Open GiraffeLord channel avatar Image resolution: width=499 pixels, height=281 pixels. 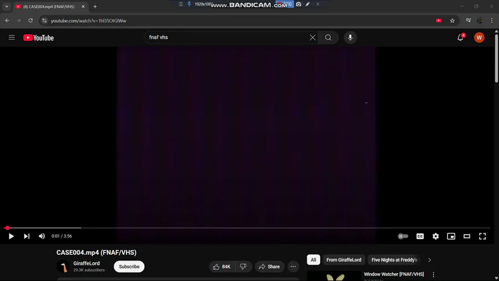point(63,267)
